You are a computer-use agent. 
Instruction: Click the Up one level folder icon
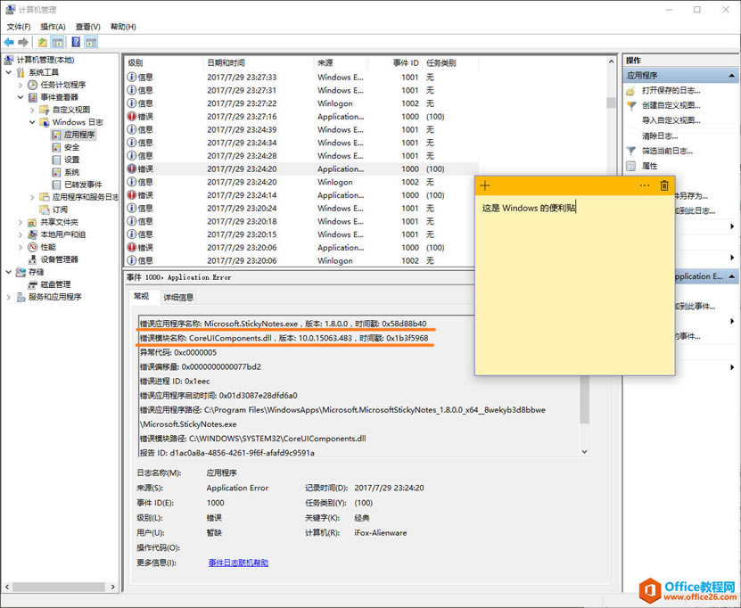43,42
